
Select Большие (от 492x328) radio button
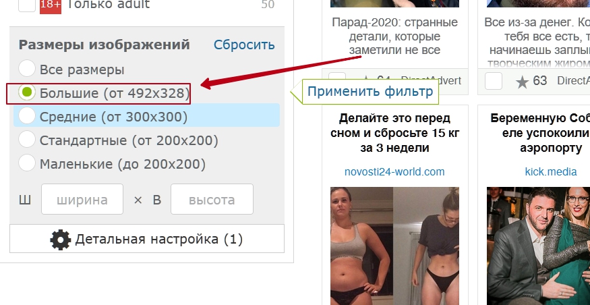[x=27, y=92]
